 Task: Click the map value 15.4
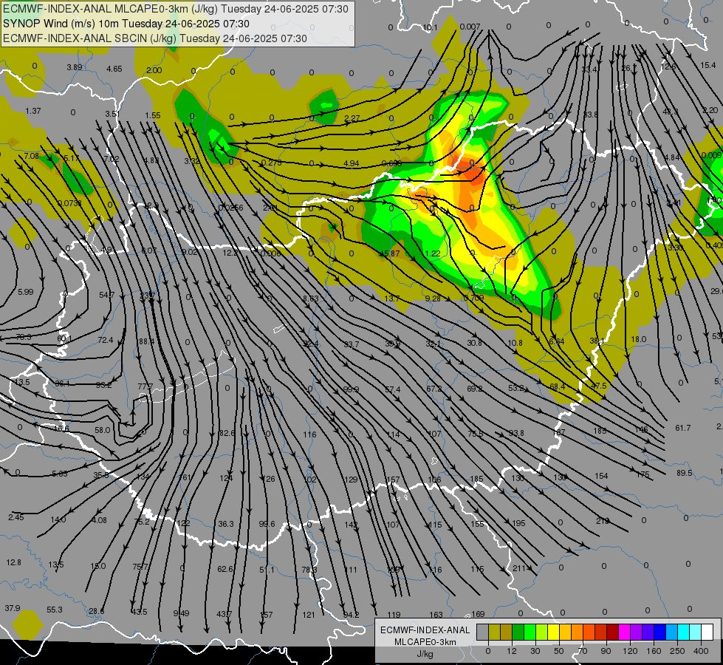707,65
